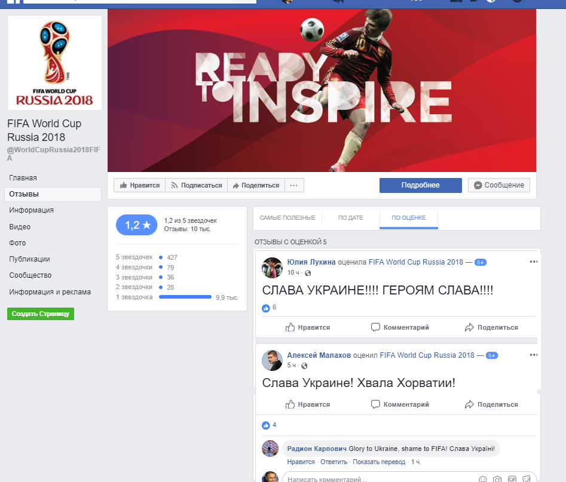Click Нравится under Радион Карпович's comment

(x=301, y=462)
